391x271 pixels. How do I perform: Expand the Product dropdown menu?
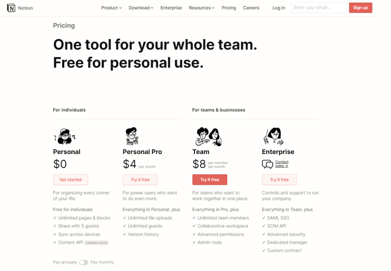[111, 8]
